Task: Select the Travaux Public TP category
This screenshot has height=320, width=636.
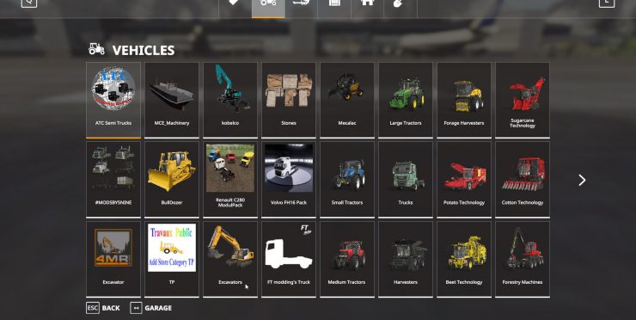Action: click(x=172, y=259)
